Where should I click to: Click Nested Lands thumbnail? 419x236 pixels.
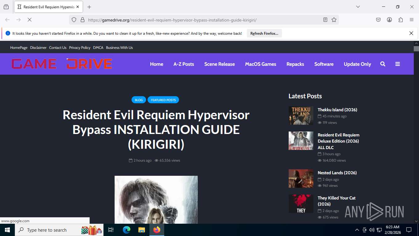tap(301, 179)
